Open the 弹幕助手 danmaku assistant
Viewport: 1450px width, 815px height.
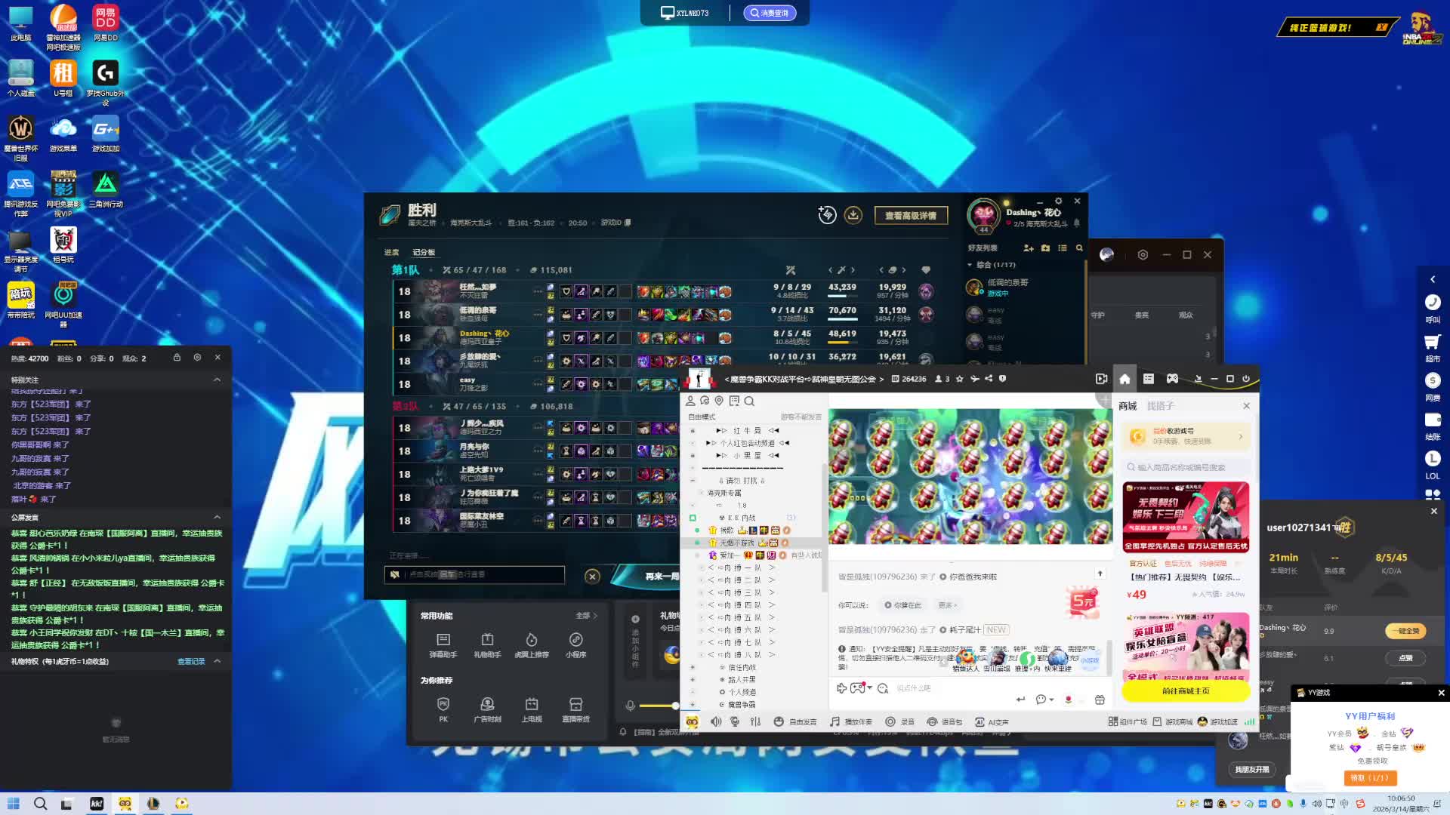(443, 639)
